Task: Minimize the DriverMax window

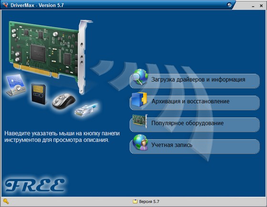Action: [x=253, y=6]
